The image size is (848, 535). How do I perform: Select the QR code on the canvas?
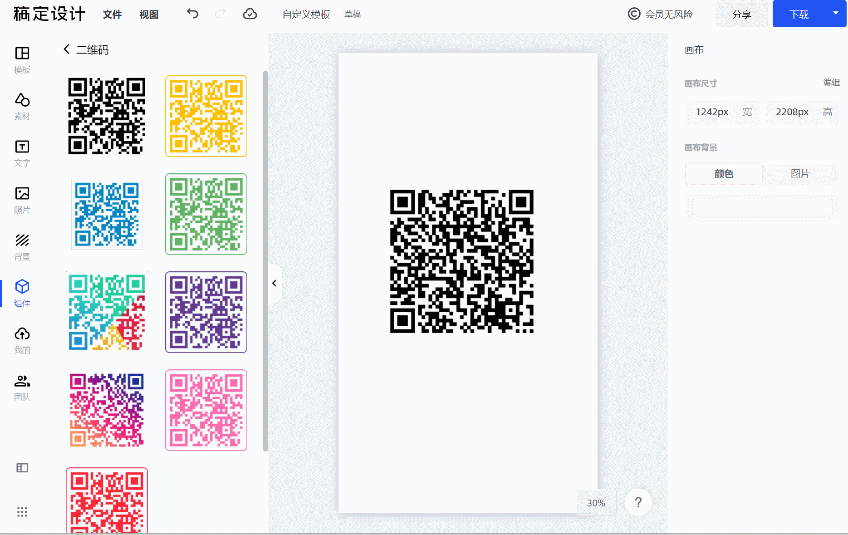click(x=461, y=261)
